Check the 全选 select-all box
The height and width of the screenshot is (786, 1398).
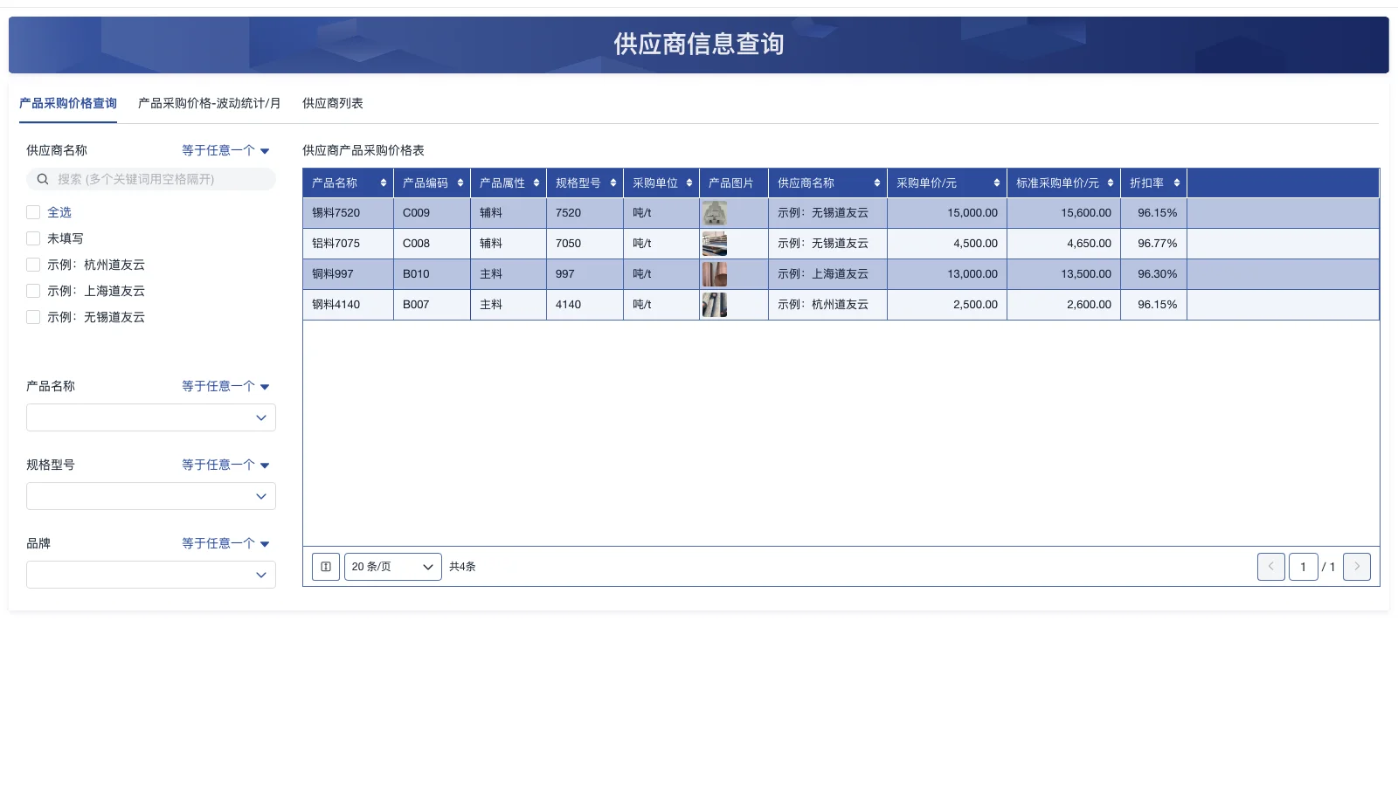(x=33, y=211)
